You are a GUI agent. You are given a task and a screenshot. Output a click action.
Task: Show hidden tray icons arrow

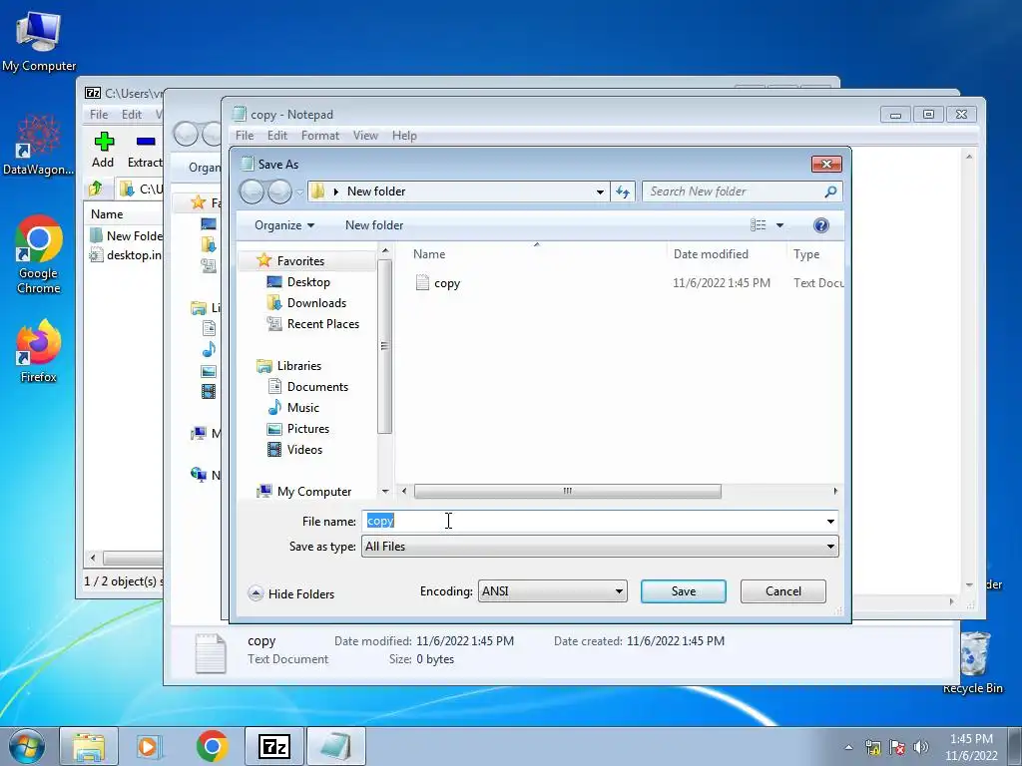(x=848, y=747)
